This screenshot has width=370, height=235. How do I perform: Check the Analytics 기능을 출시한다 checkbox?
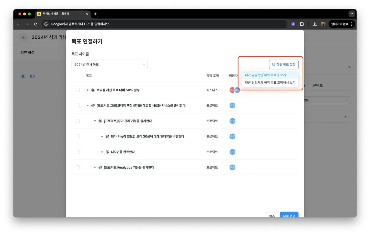78,167
